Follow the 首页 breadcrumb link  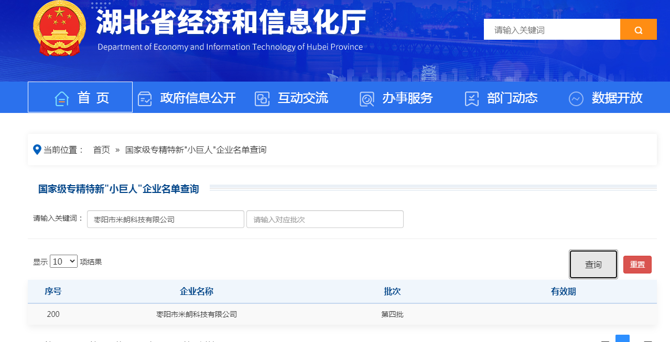101,150
